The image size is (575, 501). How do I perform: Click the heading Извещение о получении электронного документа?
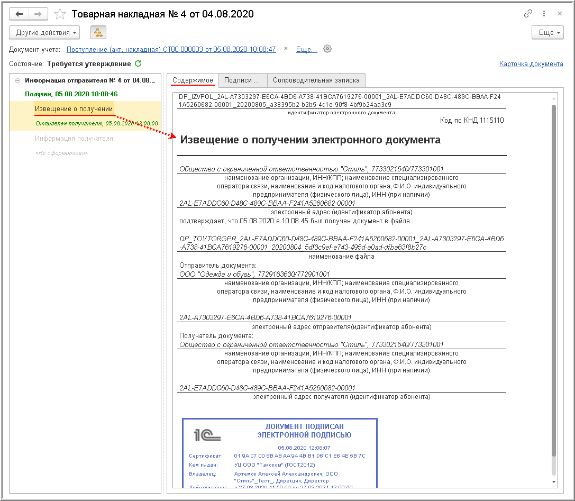click(310, 140)
